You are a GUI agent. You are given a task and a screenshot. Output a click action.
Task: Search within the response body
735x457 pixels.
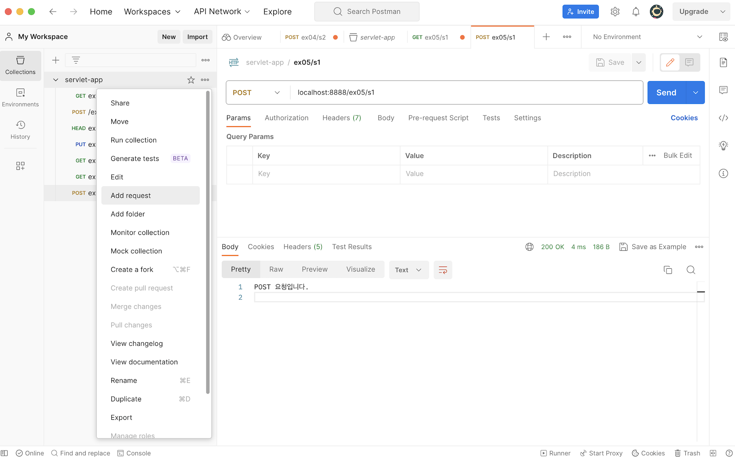[x=691, y=270]
